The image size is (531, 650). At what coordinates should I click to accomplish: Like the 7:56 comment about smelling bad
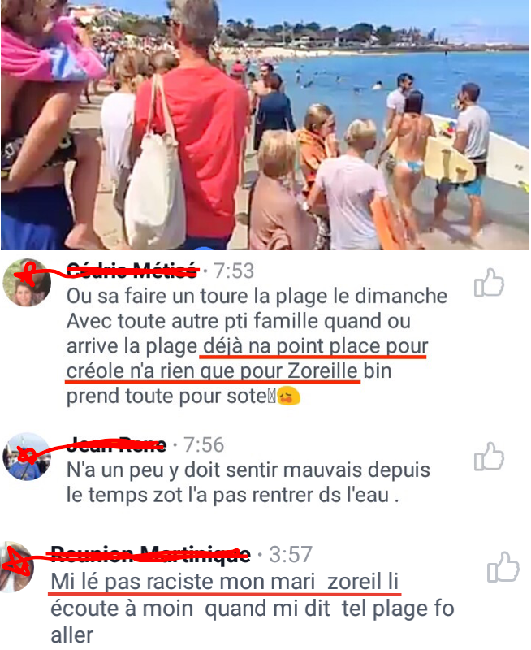(x=489, y=457)
